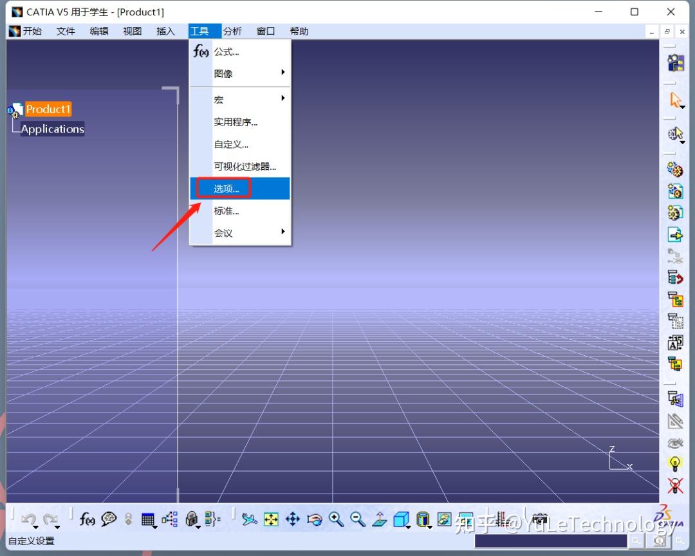
Task: Select Product1 in the specification tree
Action: 48,109
